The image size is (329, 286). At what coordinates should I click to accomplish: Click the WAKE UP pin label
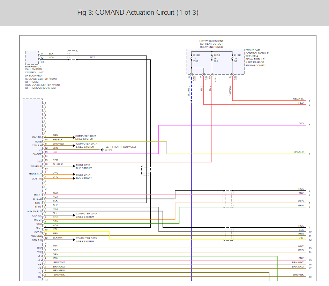(36, 166)
